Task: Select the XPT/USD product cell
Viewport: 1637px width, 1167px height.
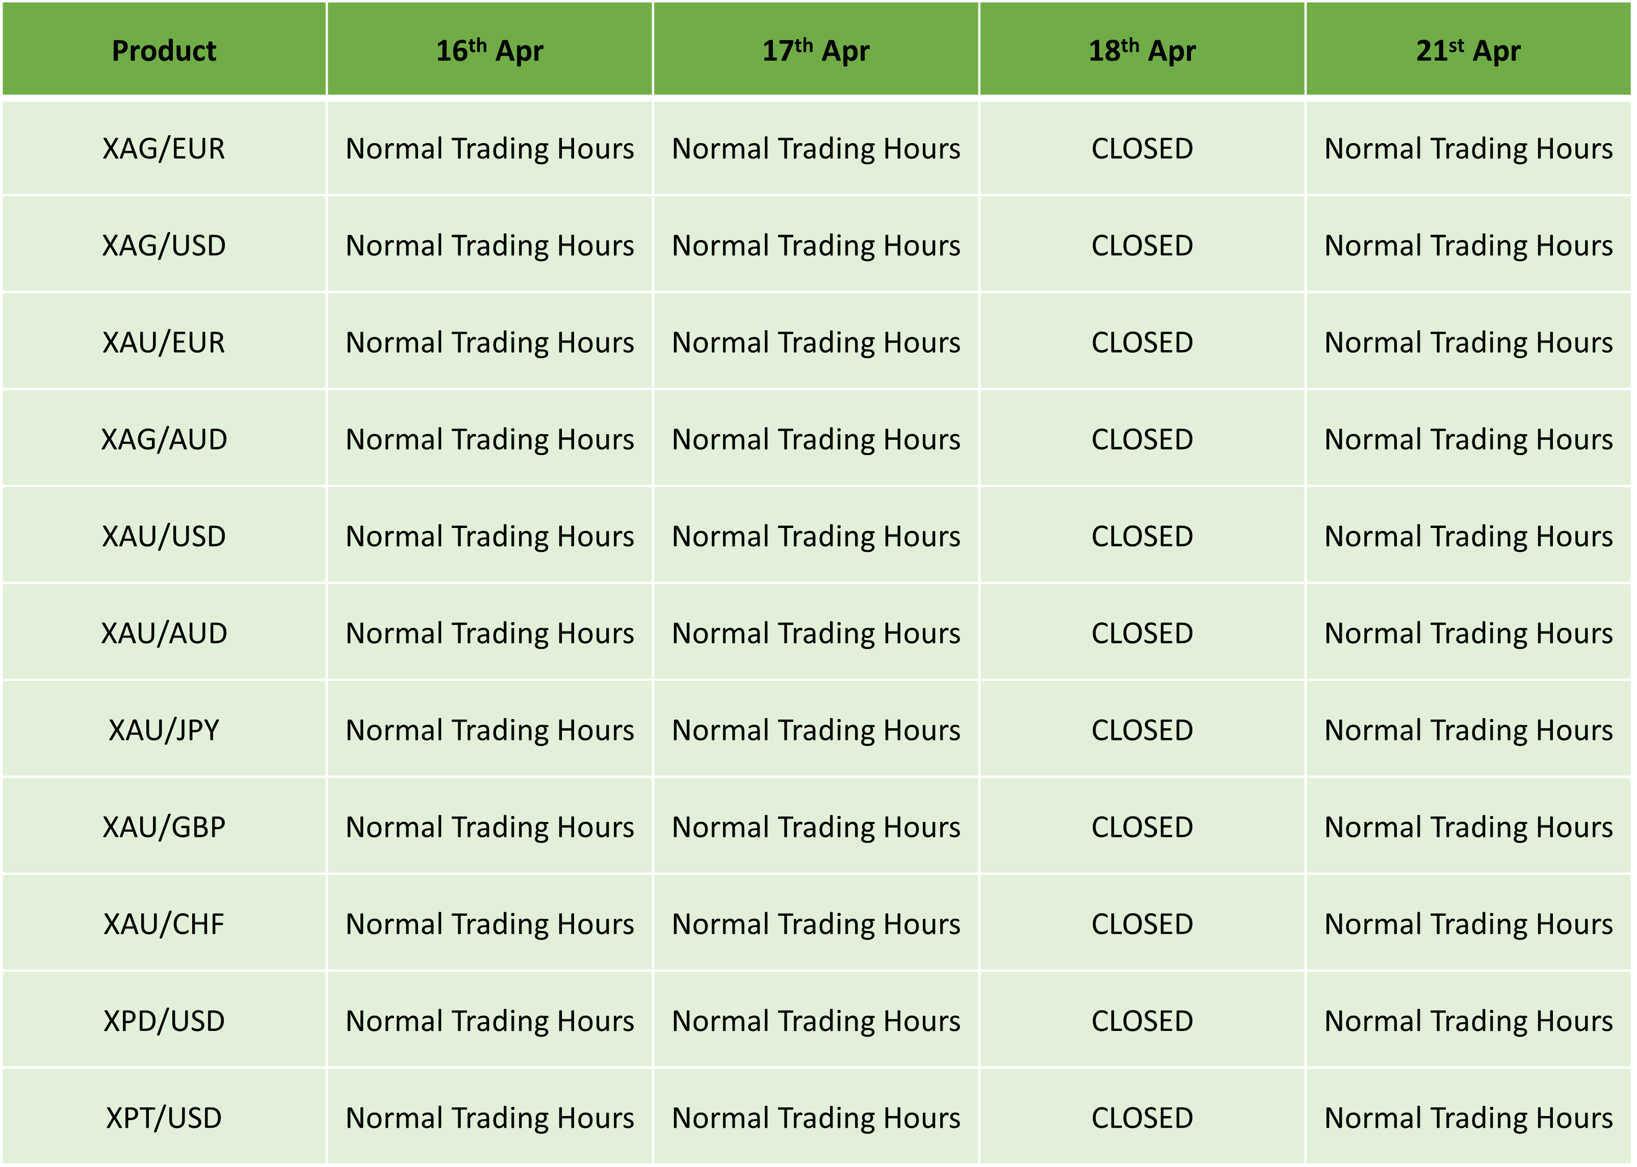Action: point(164,1118)
